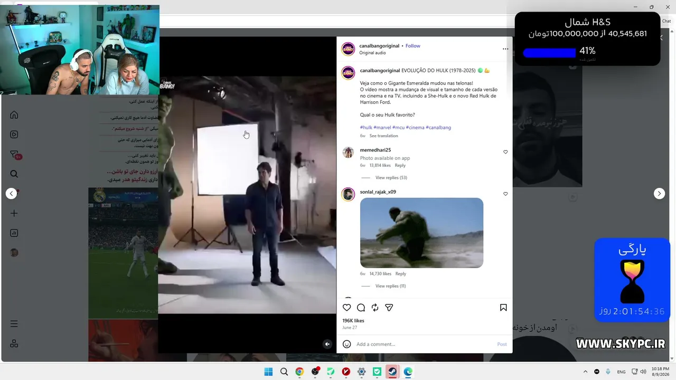
Task: View the 196K likes list
Action: (353, 321)
